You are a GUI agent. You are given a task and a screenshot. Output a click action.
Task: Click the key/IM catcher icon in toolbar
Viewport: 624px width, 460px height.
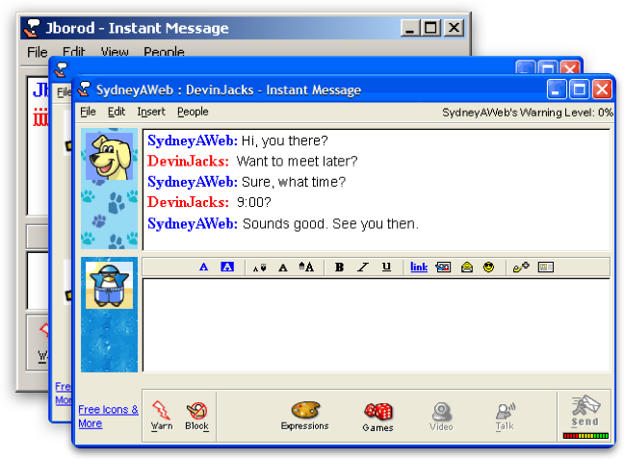click(521, 268)
